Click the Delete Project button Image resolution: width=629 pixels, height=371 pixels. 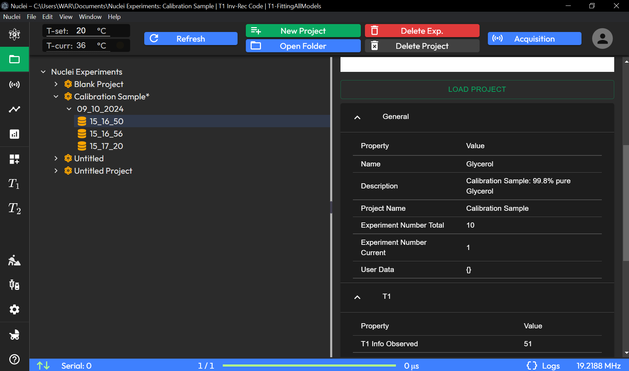click(422, 46)
